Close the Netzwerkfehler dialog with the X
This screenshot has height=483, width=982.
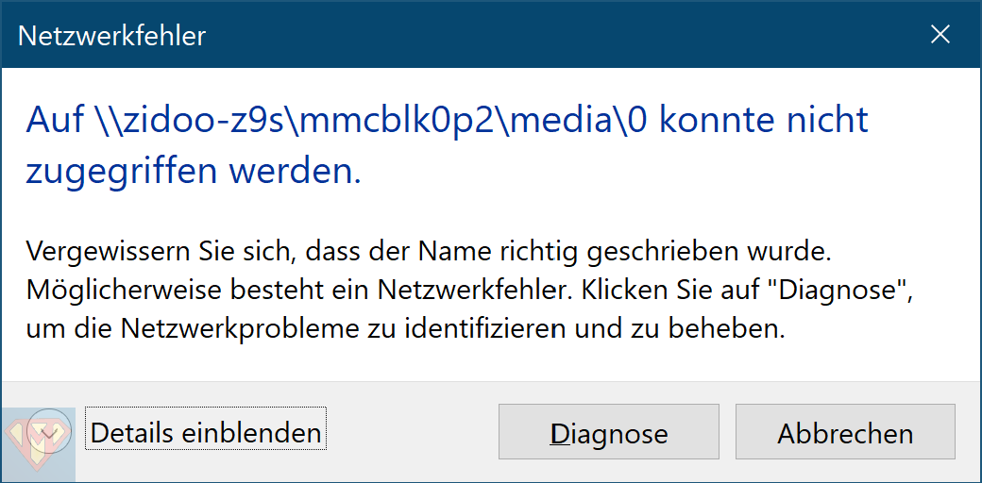pyautogui.click(x=940, y=35)
